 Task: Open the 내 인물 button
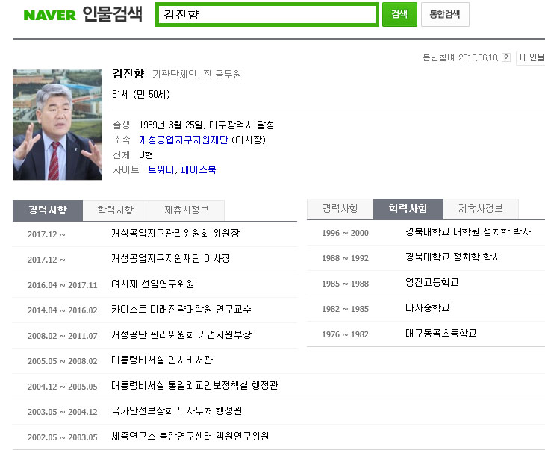click(x=531, y=57)
